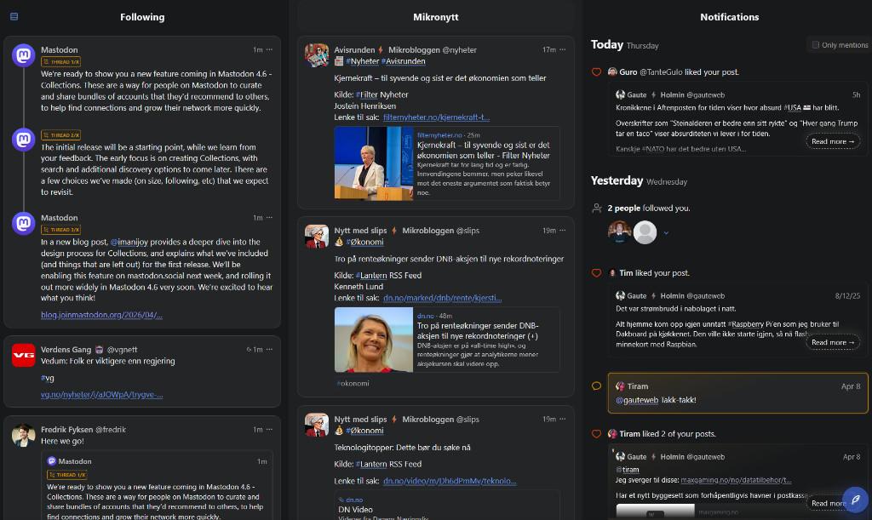The image size is (872, 520).
Task: Open the THREAD 1/X badge on Mastodon post
Action: point(60,62)
